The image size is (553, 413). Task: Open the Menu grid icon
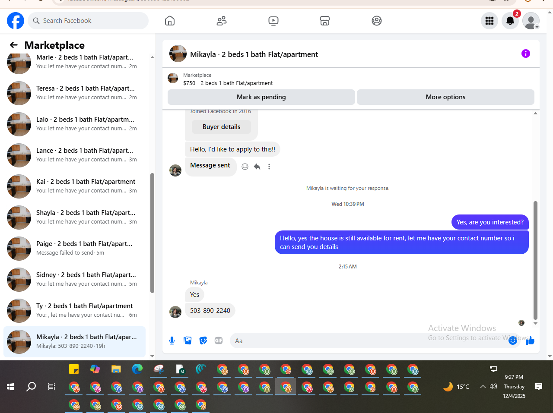click(x=489, y=21)
